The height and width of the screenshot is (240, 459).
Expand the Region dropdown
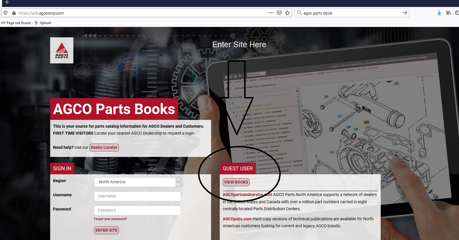click(178, 182)
